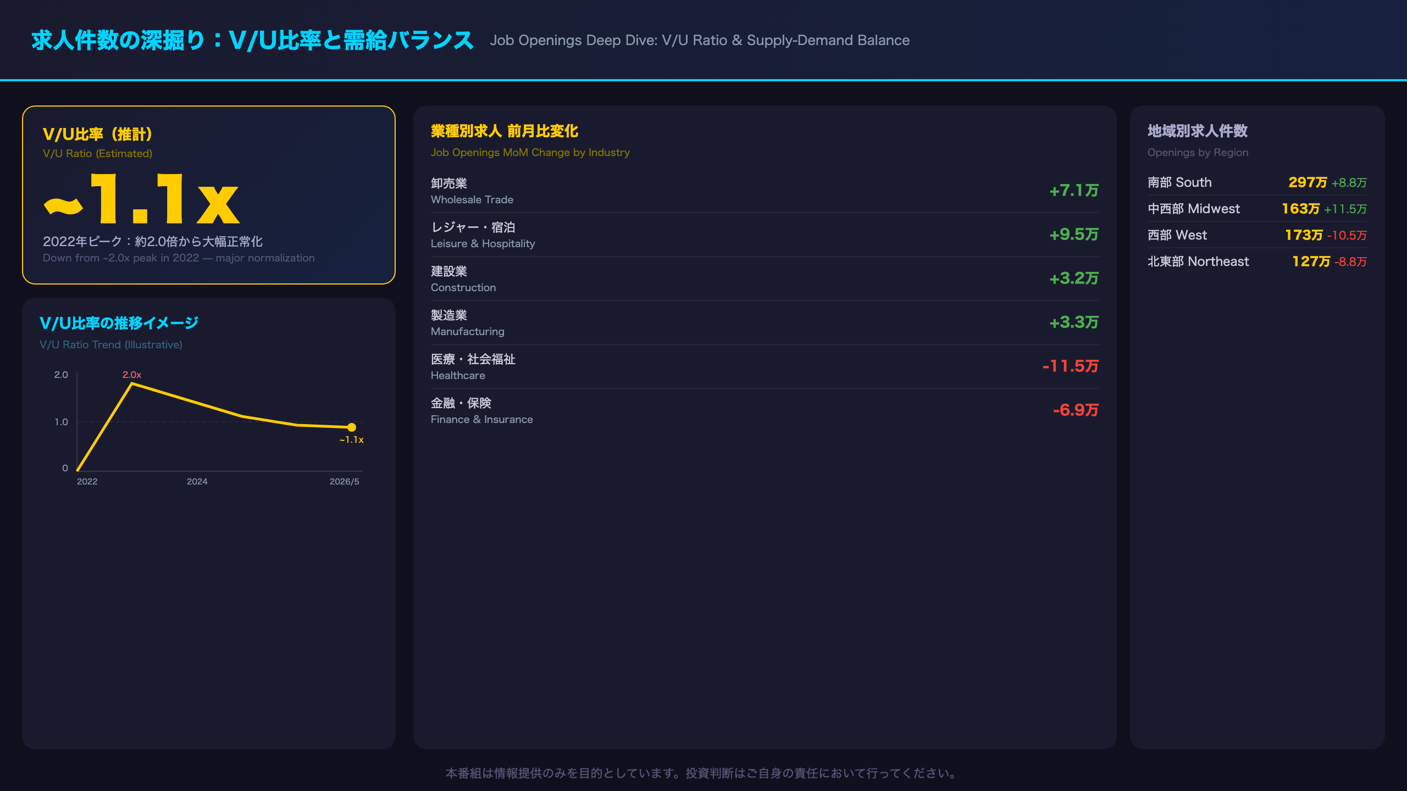Click the 2026/5 x-axis label

345,482
